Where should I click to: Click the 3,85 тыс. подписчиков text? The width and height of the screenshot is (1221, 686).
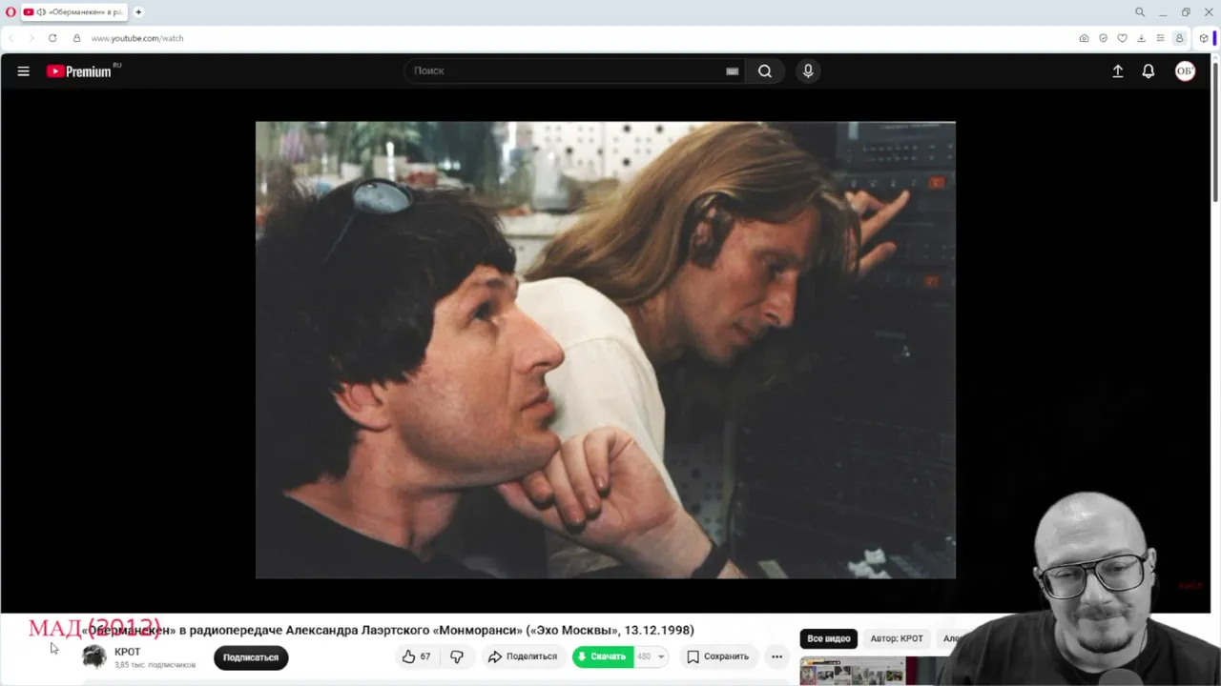click(x=155, y=665)
